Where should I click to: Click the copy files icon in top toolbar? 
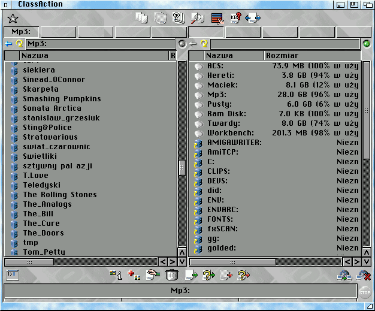(142, 18)
